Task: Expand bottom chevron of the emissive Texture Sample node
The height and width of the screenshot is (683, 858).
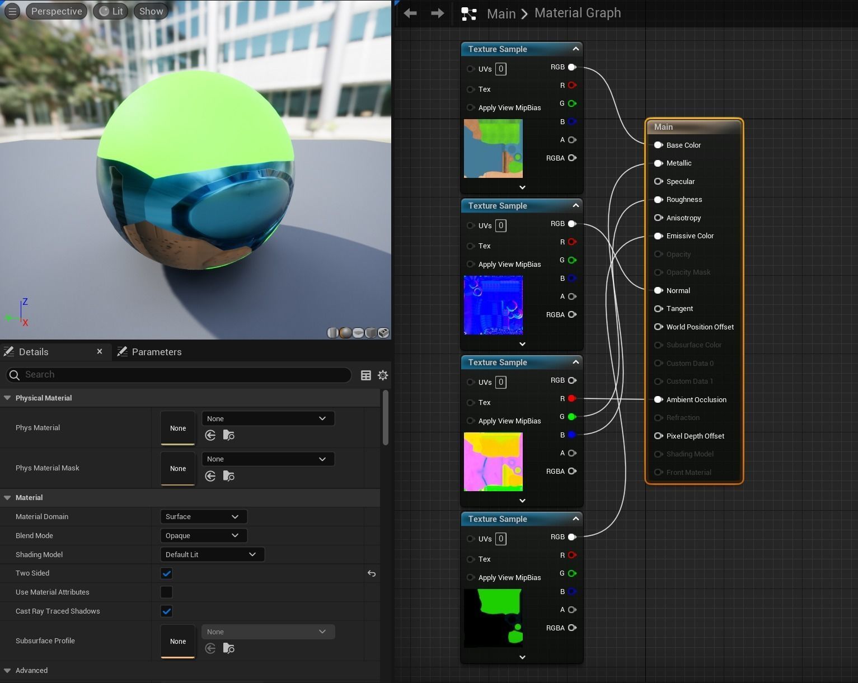Action: [x=522, y=657]
